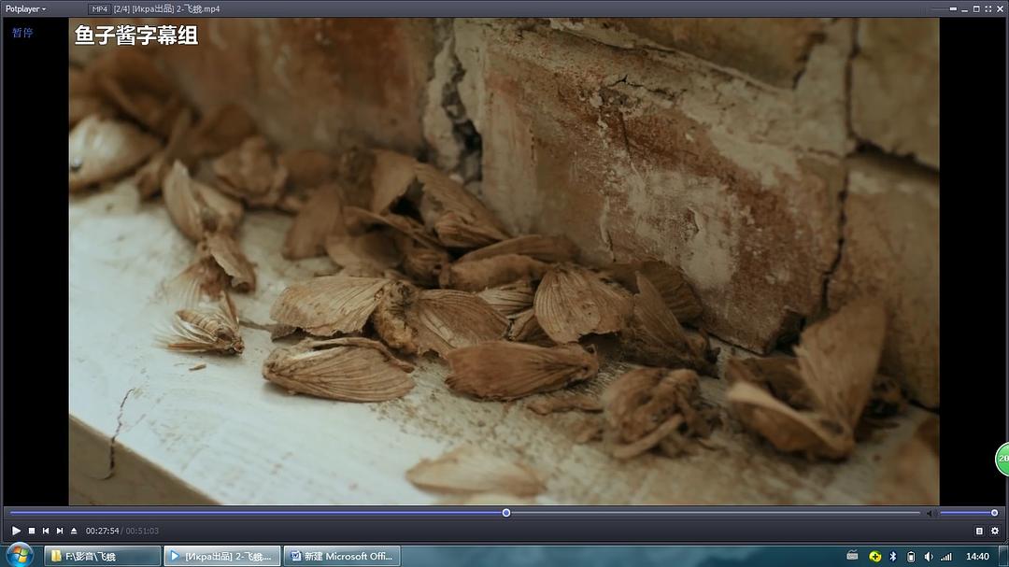Open the Potplayer main menu dropdown

25,8
